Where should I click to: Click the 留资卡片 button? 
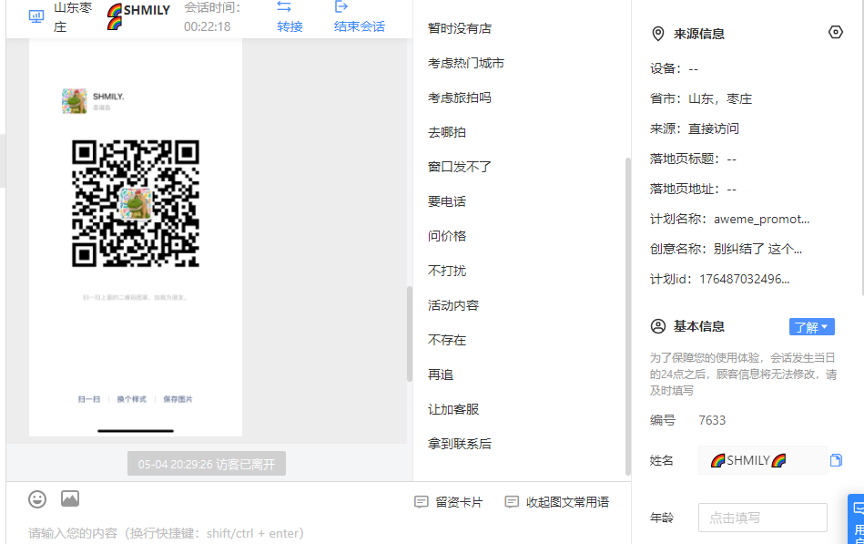pyautogui.click(x=449, y=502)
